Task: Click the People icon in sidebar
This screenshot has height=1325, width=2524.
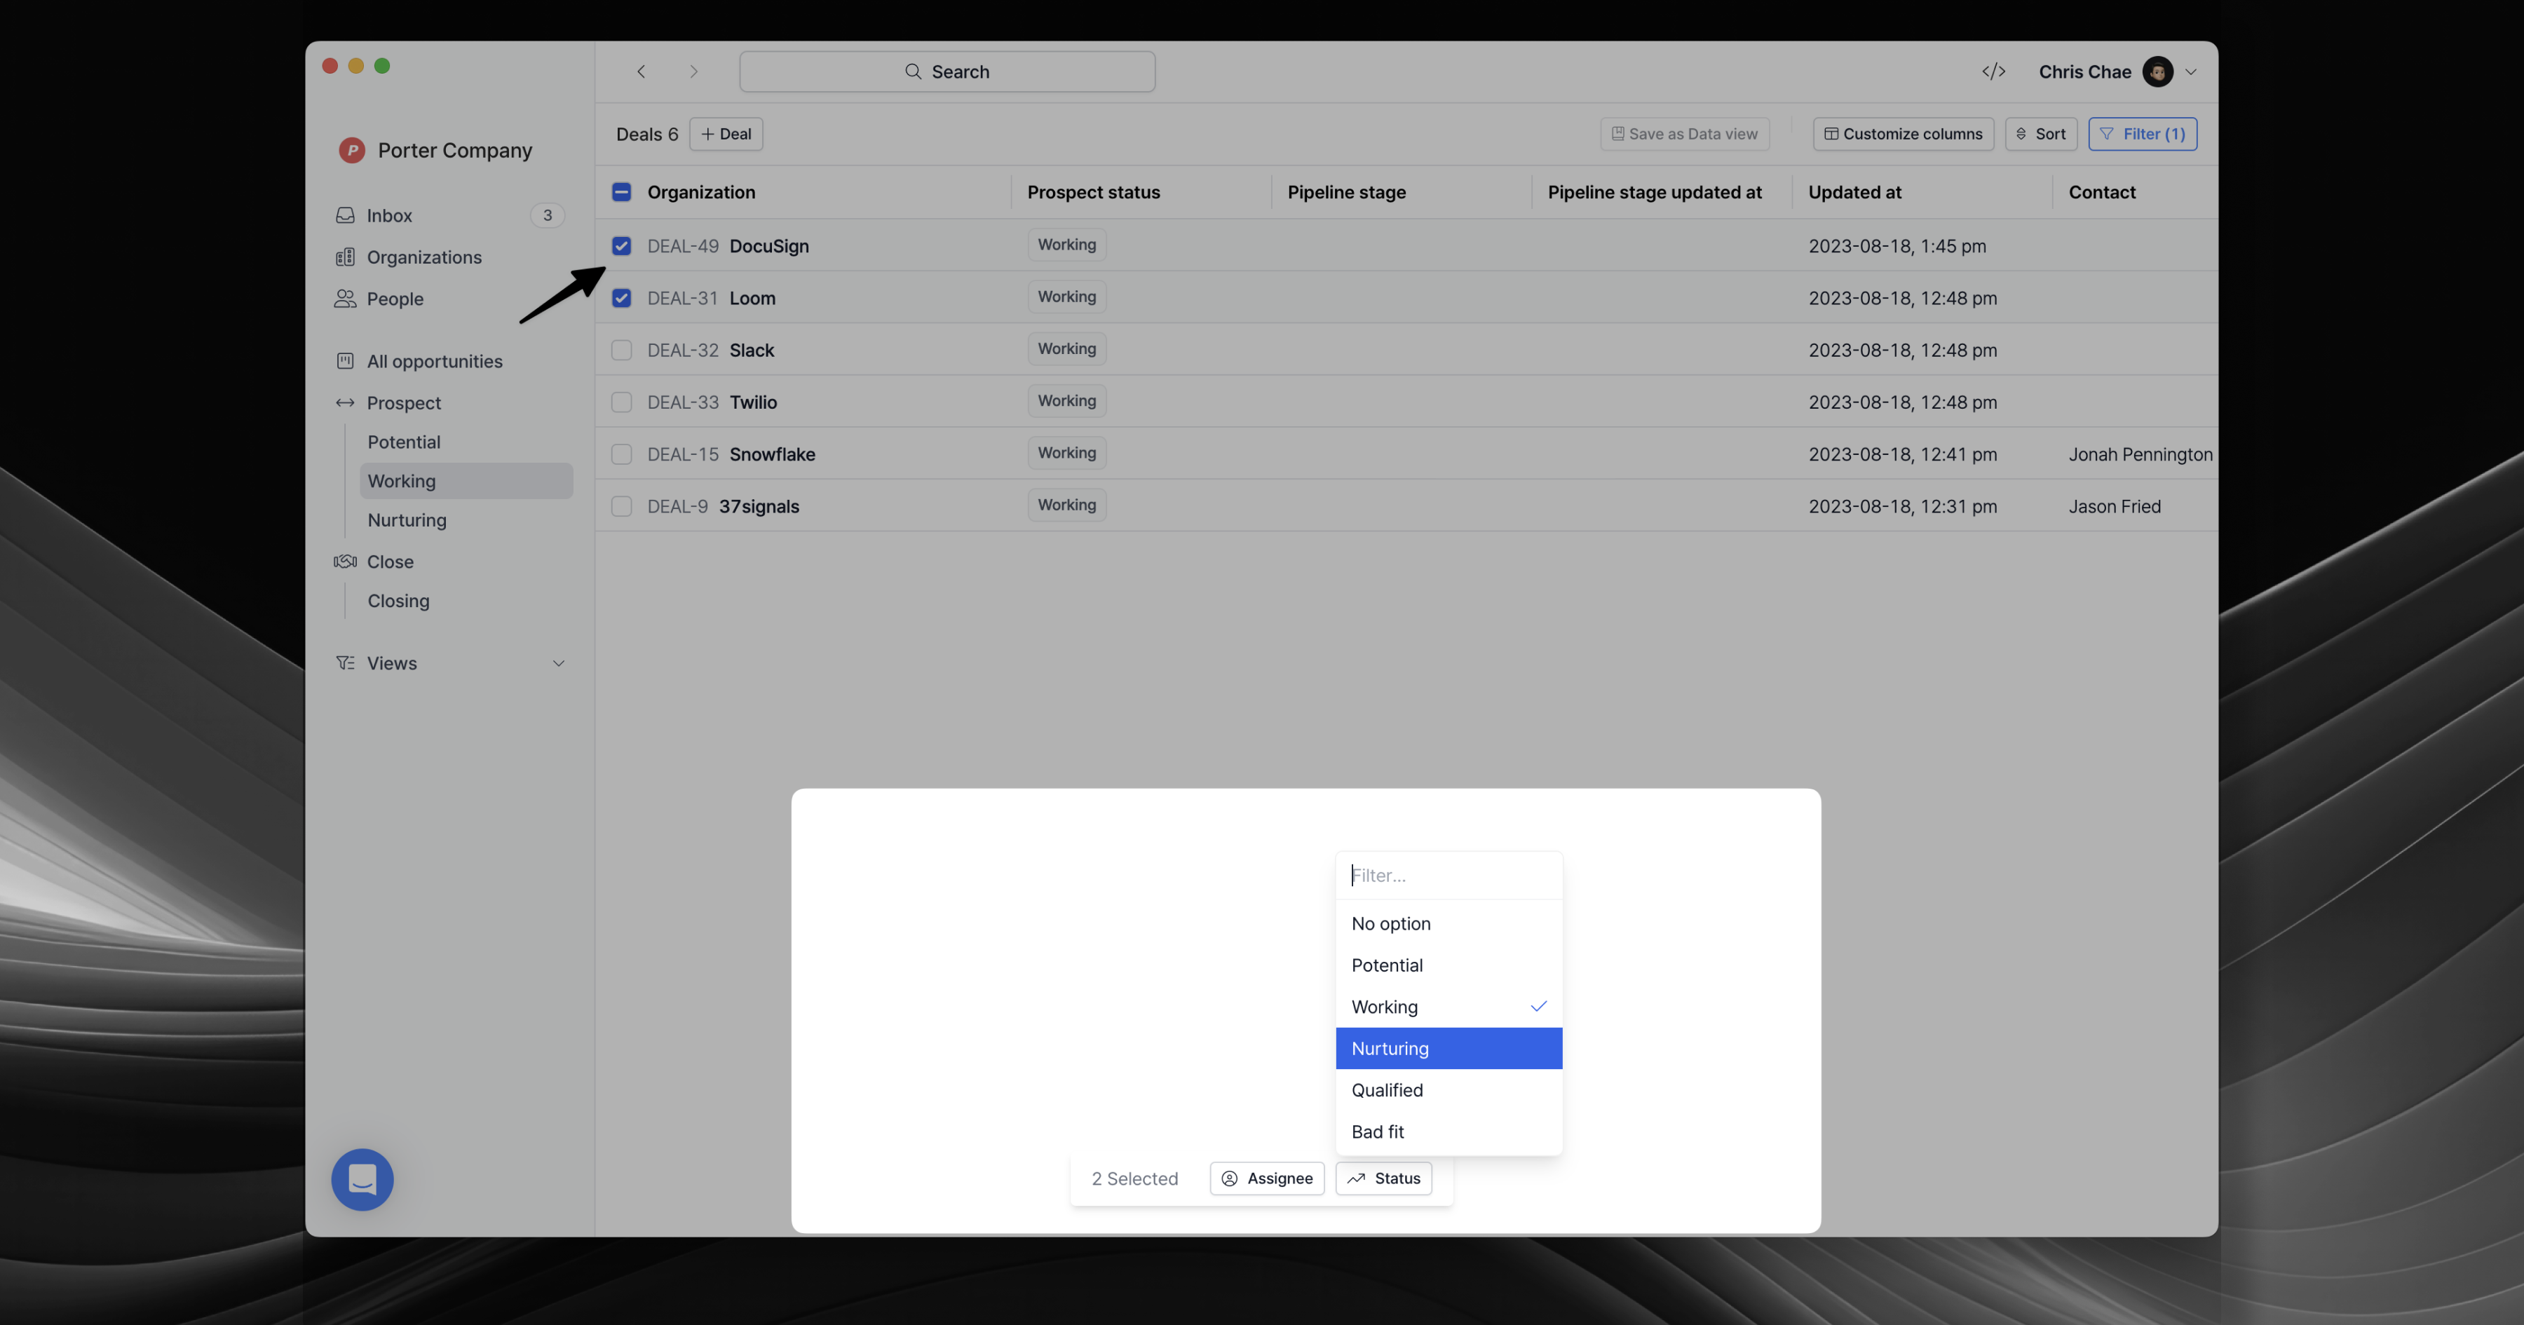Action: (345, 298)
